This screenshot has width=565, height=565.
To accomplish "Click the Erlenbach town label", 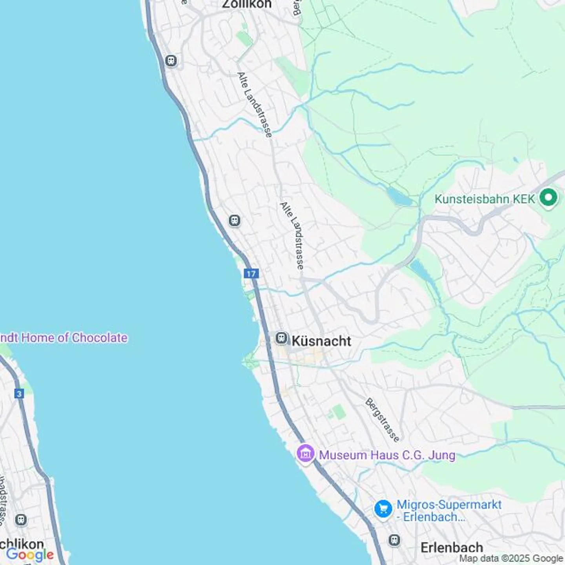I will coord(452,547).
